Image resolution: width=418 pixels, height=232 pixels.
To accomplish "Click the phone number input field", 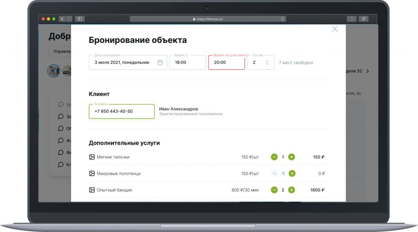I will pos(122,111).
